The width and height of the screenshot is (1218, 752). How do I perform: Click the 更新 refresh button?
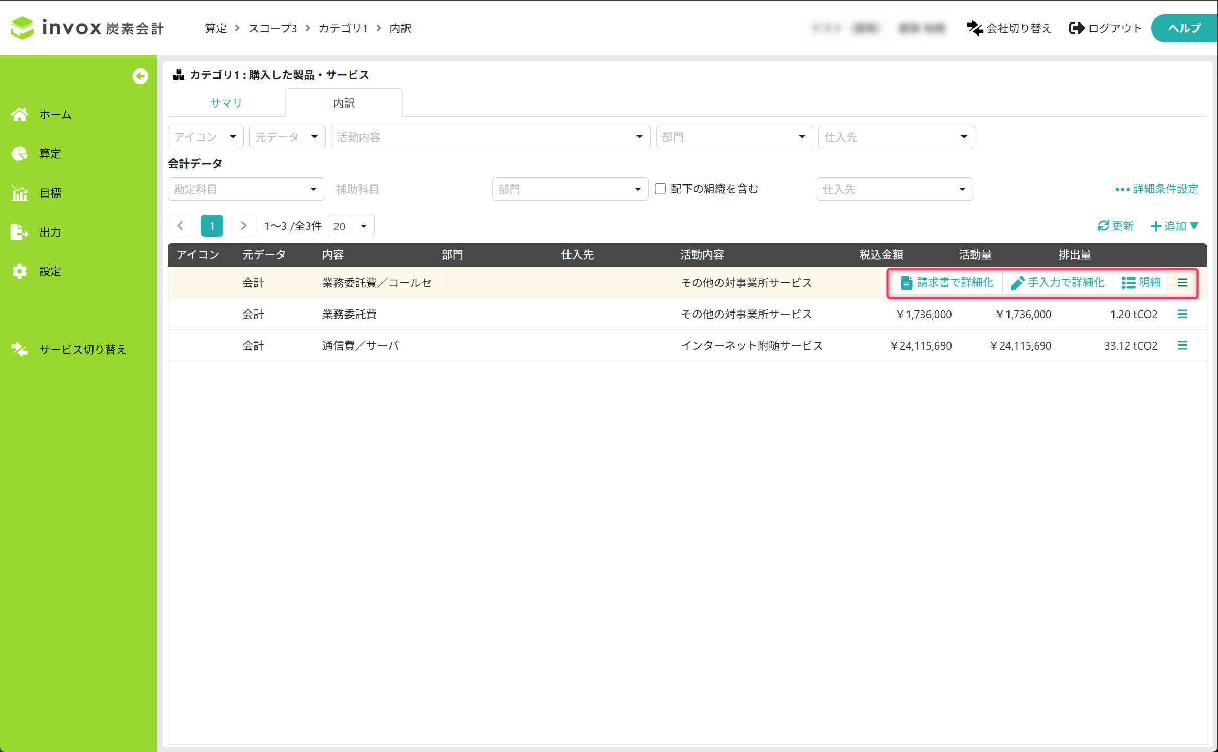tap(1116, 226)
